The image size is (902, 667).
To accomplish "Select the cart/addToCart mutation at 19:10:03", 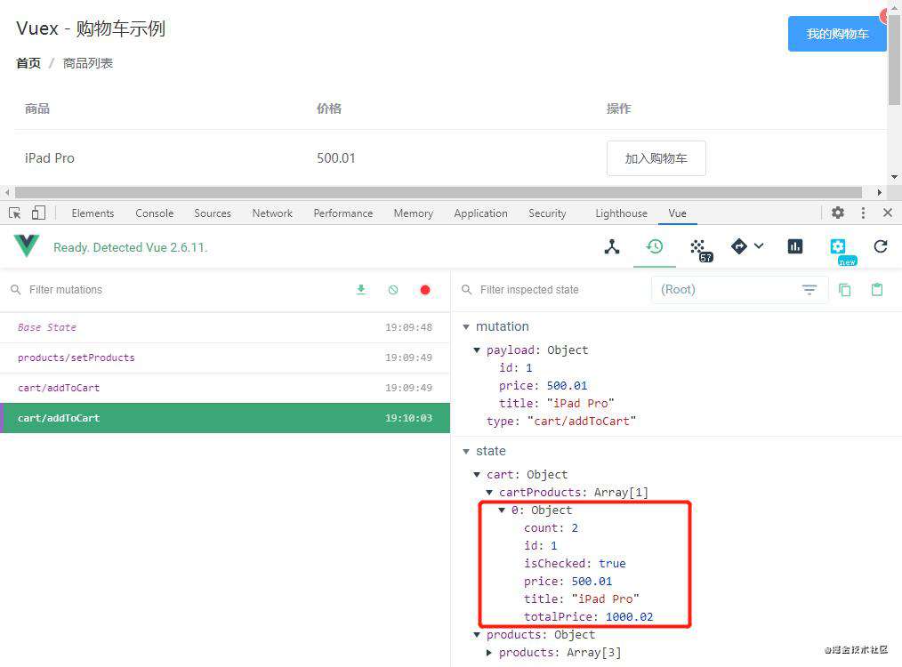I will click(x=225, y=418).
